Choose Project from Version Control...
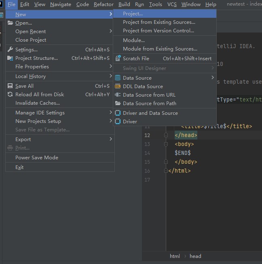The image size is (262, 264). click(x=165, y=30)
